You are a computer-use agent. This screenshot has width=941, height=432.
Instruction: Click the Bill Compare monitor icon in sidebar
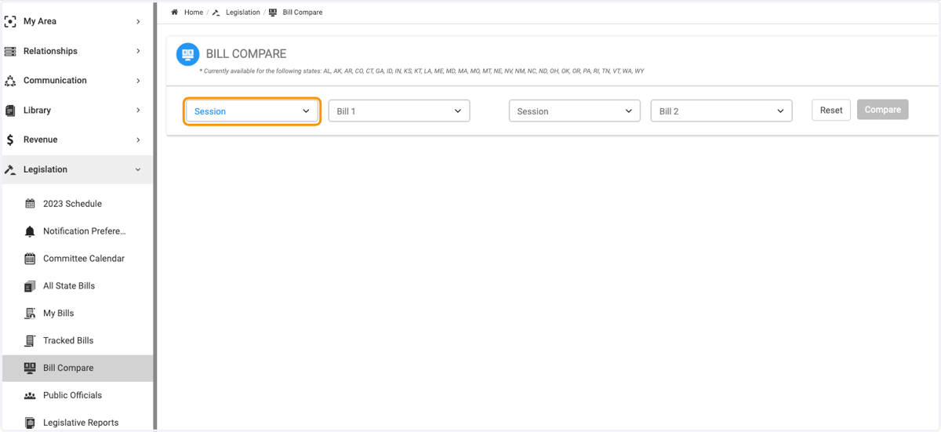(30, 368)
